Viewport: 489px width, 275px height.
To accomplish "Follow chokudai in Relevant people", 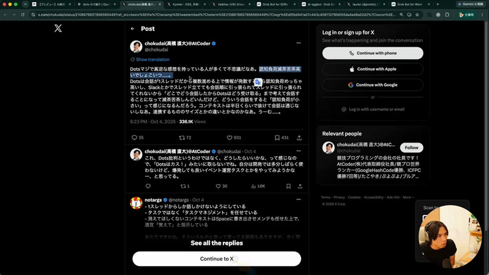I will pos(411,147).
